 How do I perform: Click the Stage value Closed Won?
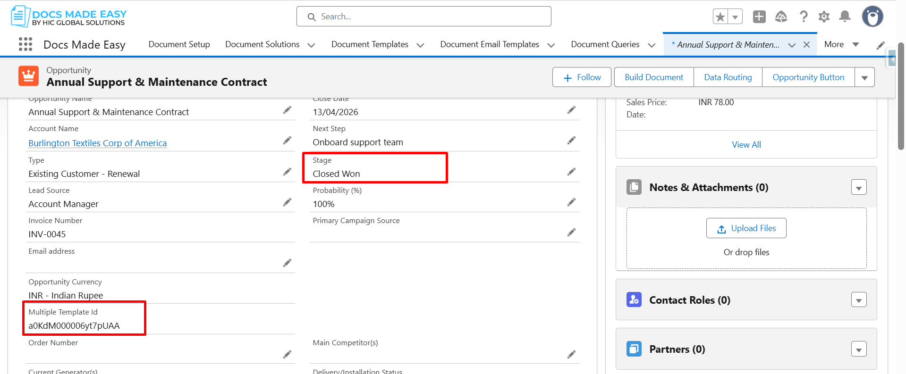coord(336,174)
